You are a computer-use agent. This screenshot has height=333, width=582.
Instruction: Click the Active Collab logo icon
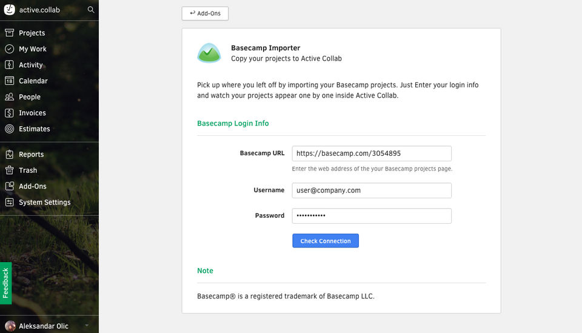click(10, 10)
